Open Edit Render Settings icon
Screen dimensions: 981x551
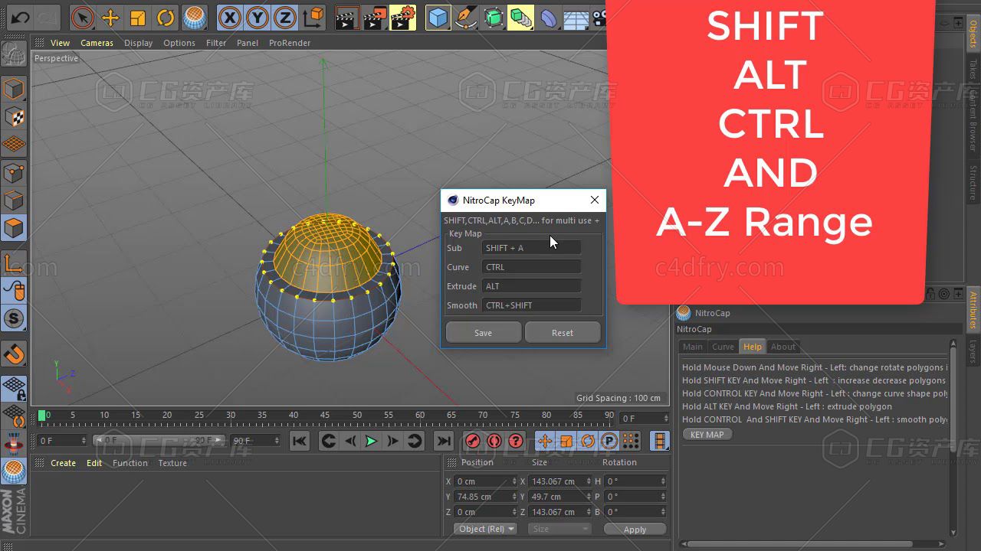point(402,17)
